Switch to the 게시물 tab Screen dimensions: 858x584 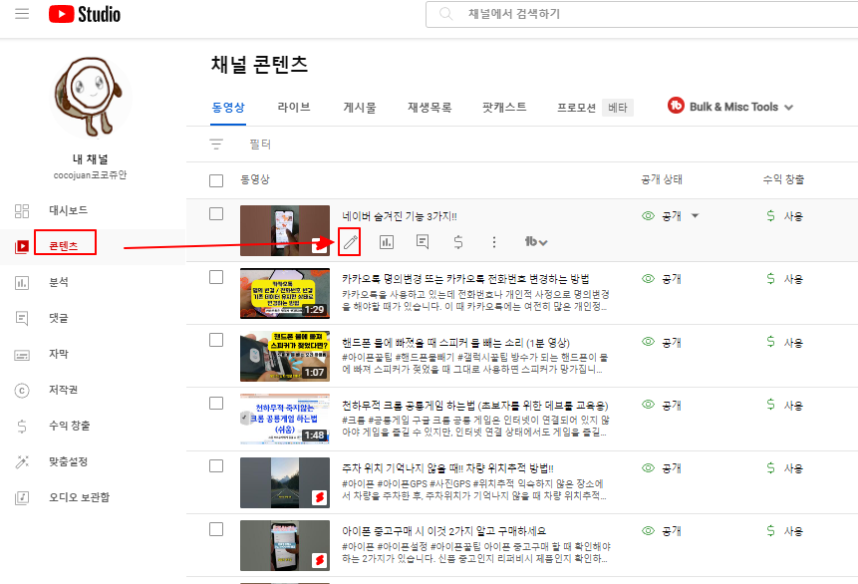pyautogui.click(x=360, y=108)
